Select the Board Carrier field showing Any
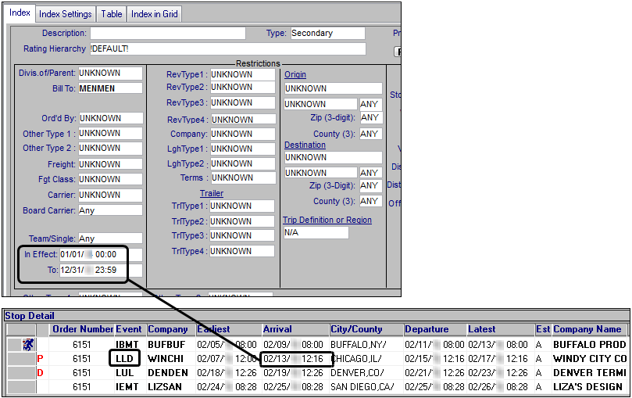The width and height of the screenshot is (632, 398). (x=110, y=210)
